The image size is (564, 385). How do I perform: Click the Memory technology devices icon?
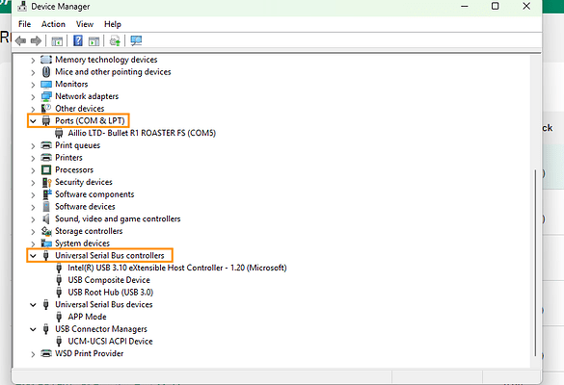tap(46, 60)
